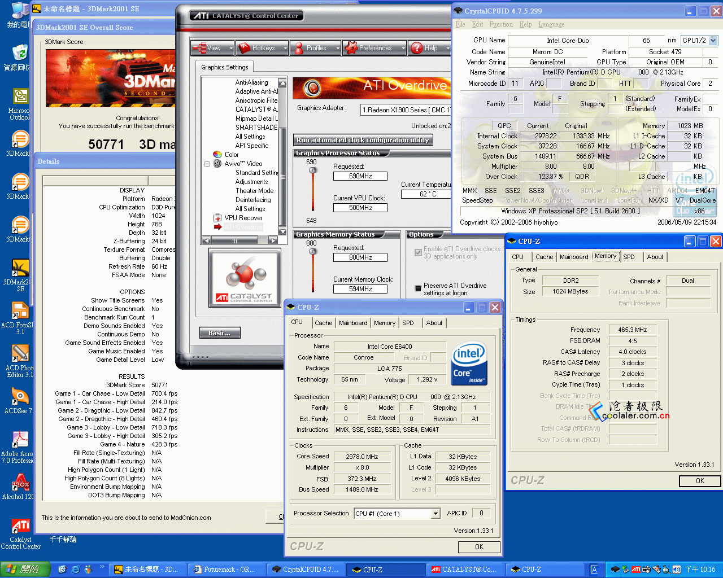723x578 pixels.
Task: Click the language bar A indicator
Action: [594, 570]
